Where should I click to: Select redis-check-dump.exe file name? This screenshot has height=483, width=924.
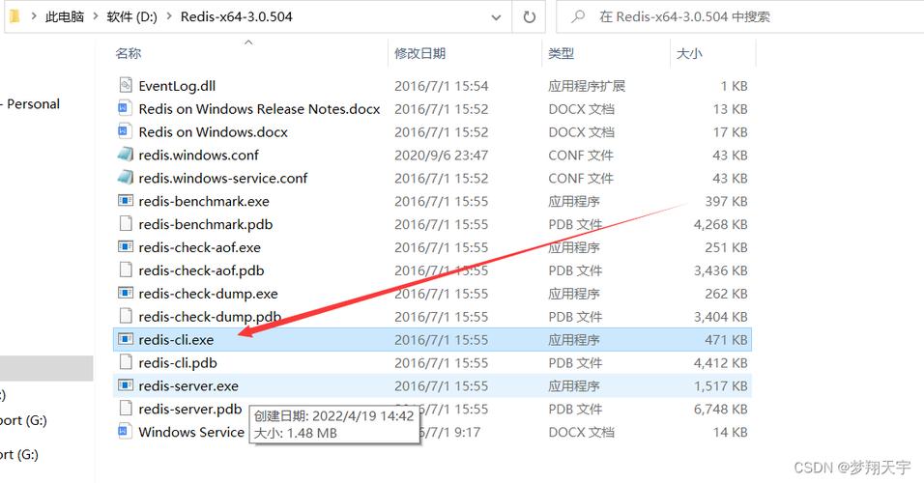pos(208,294)
